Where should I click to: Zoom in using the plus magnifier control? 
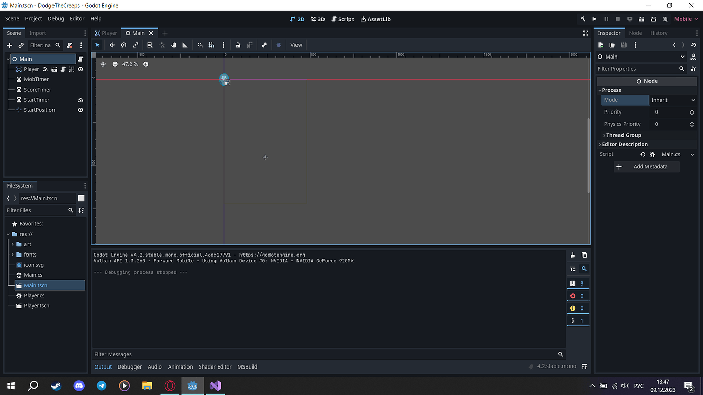click(146, 64)
